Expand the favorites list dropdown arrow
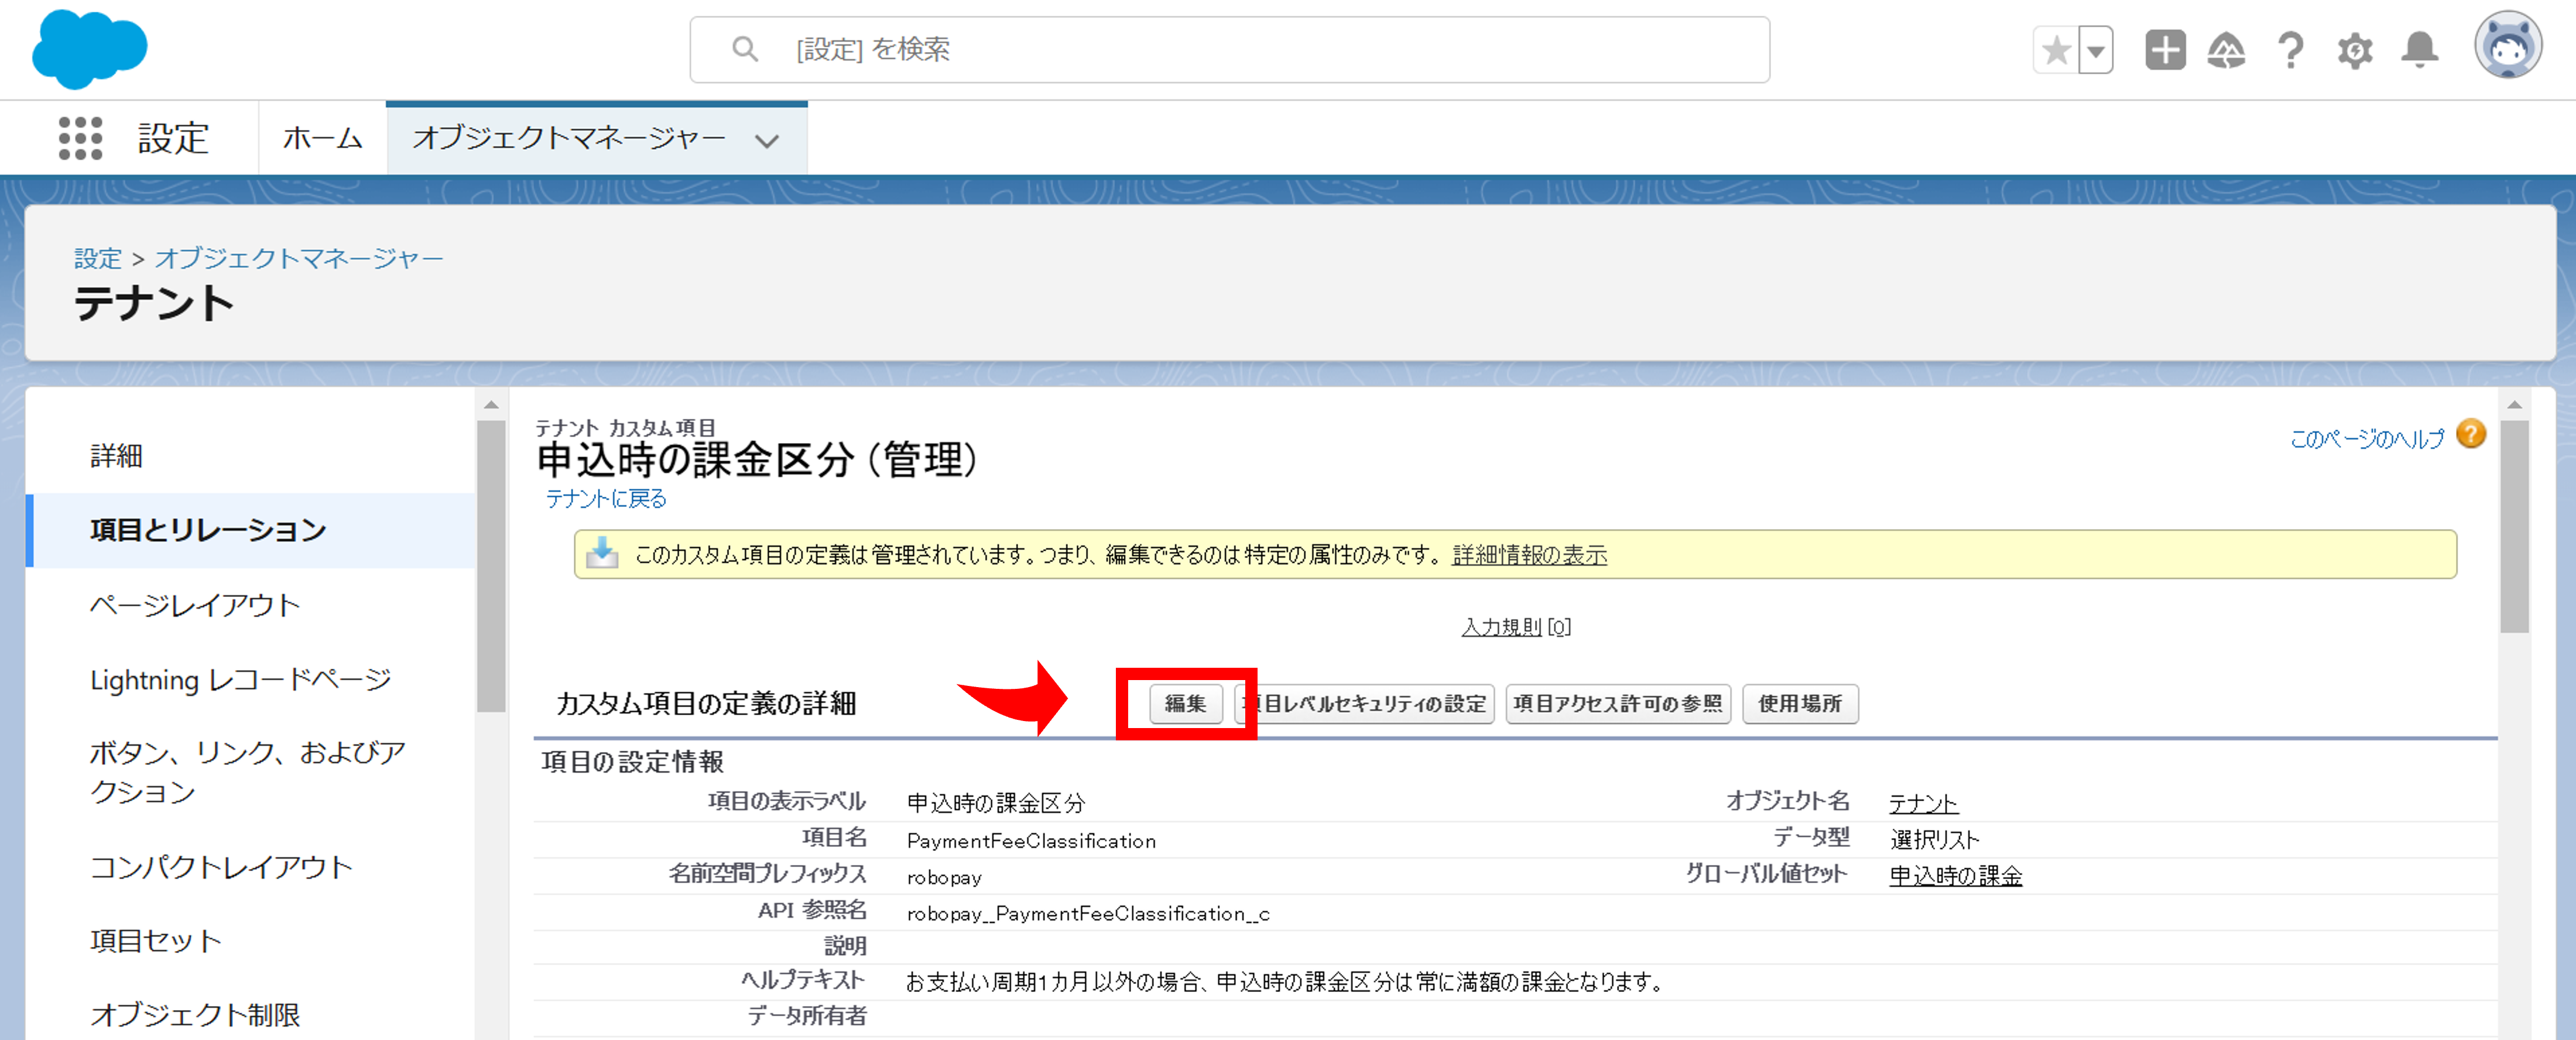 tap(2096, 50)
